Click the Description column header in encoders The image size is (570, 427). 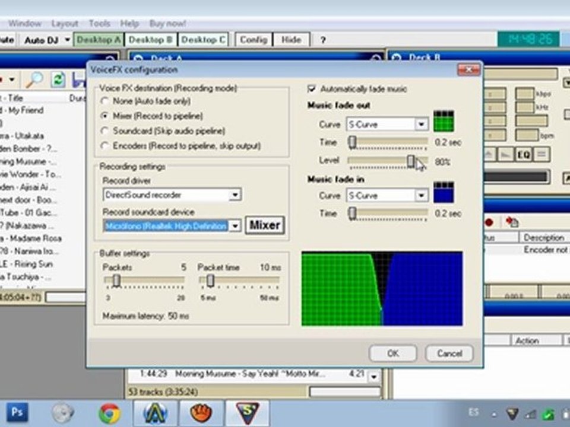[544, 237]
